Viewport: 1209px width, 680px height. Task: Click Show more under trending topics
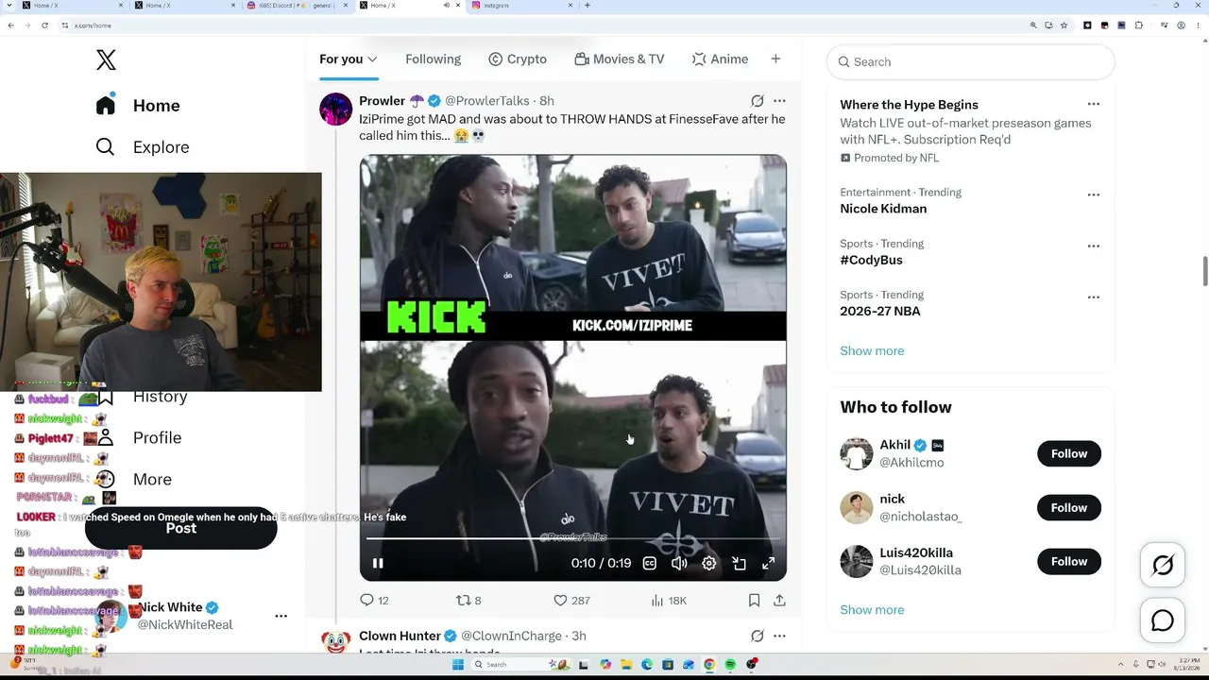point(872,350)
